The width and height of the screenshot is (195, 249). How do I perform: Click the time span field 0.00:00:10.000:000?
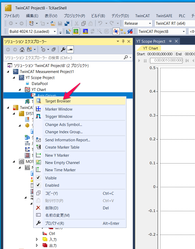pos(166,60)
